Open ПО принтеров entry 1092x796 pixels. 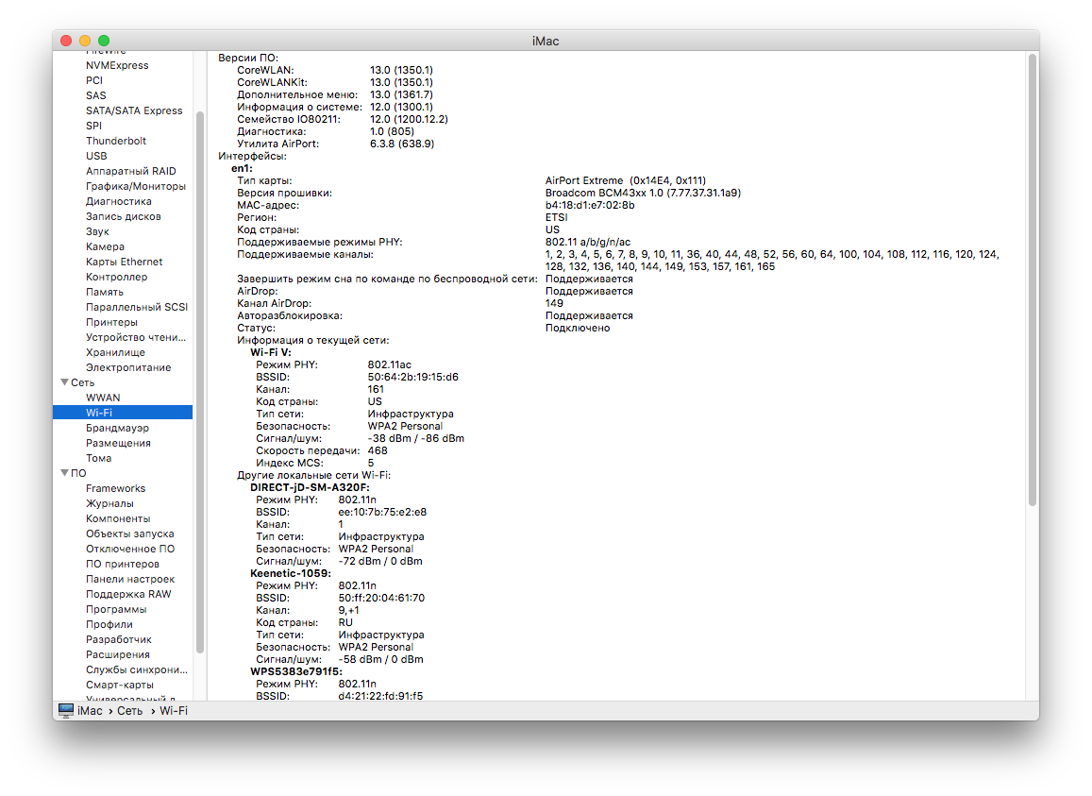[123, 563]
